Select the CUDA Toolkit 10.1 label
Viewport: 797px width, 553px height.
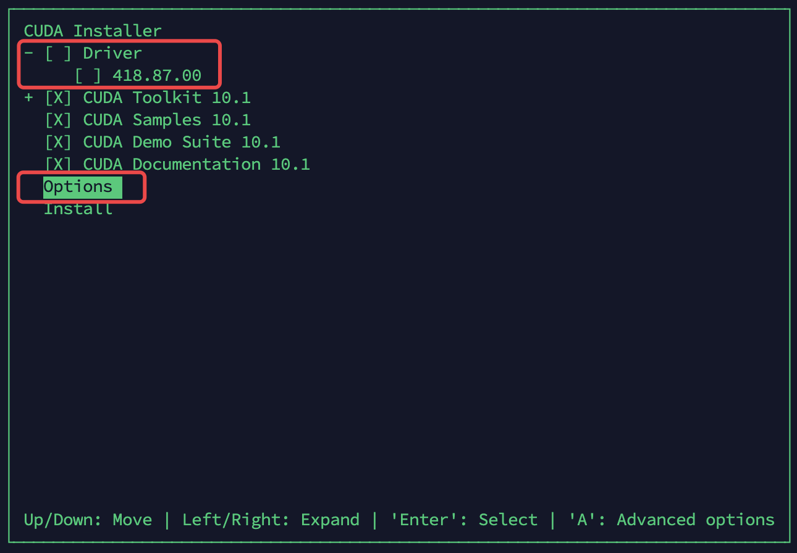point(167,98)
